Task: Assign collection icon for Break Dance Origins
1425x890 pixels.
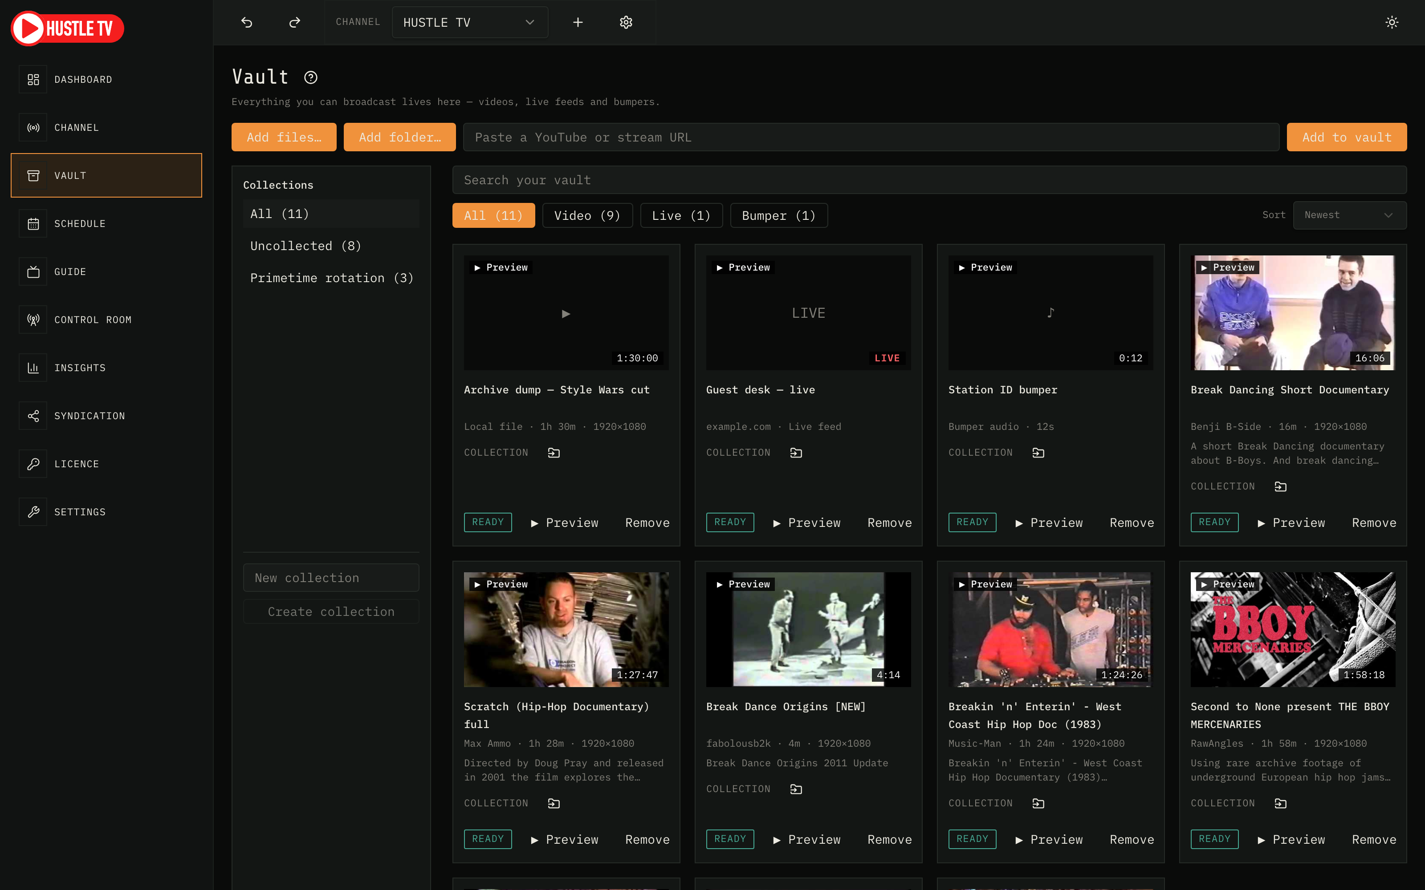Action: [796, 789]
